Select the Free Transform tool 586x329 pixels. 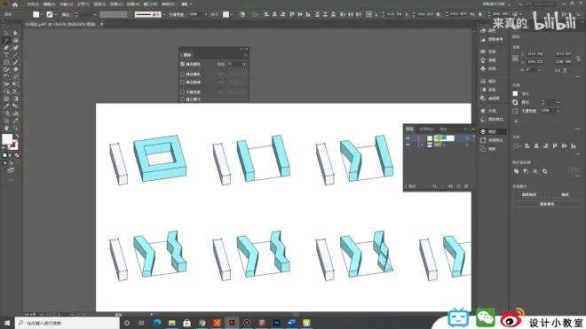pyautogui.click(x=16, y=84)
